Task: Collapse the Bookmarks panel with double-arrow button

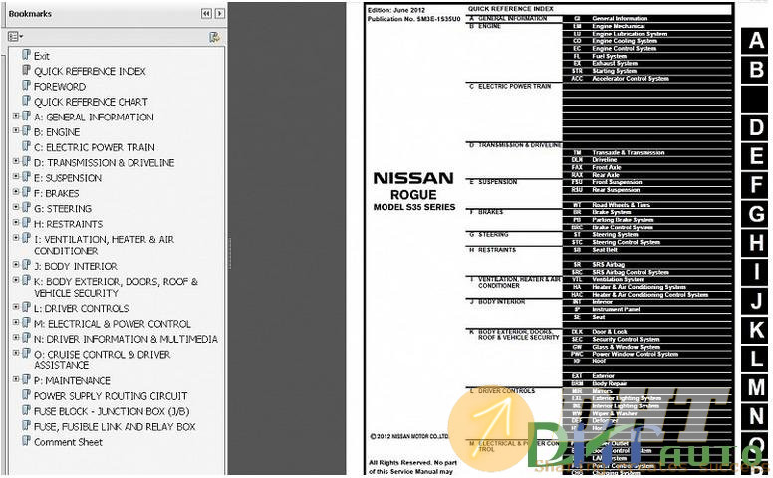Action: pos(206,14)
